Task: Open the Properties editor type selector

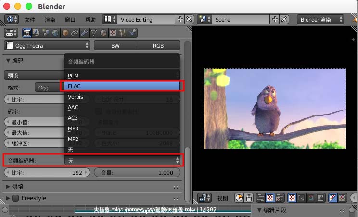Action: coord(11,33)
